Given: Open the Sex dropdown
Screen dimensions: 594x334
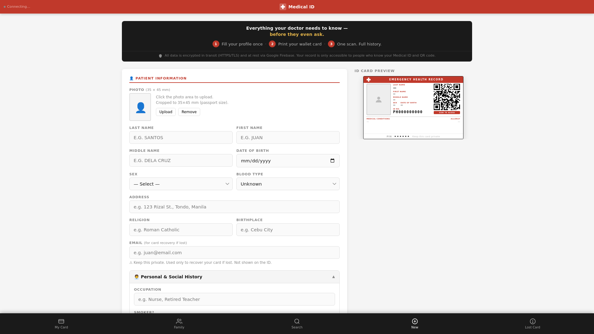Looking at the screenshot, I should point(181,184).
